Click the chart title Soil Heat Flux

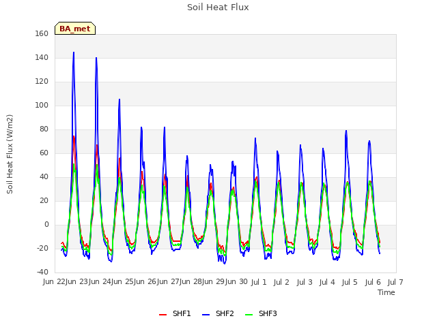pyautogui.click(x=218, y=7)
